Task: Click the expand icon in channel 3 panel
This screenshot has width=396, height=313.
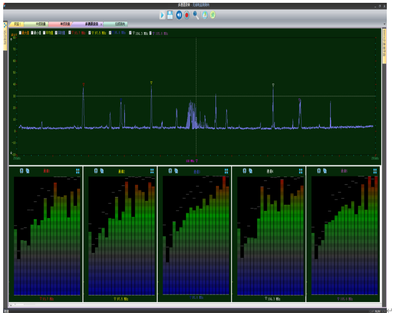Action: tap(226, 171)
